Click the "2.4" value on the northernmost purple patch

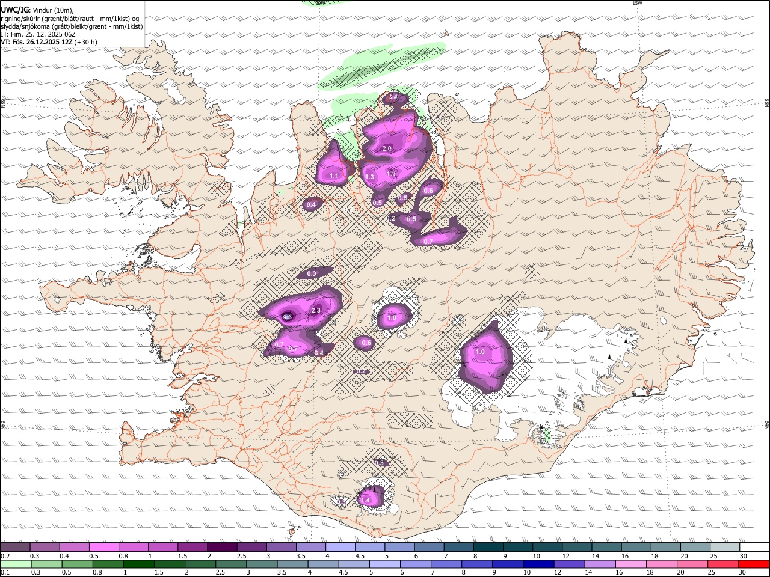[393, 97]
